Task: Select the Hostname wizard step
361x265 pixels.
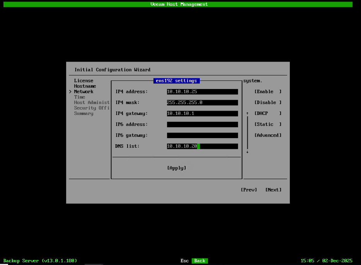Action: point(85,86)
